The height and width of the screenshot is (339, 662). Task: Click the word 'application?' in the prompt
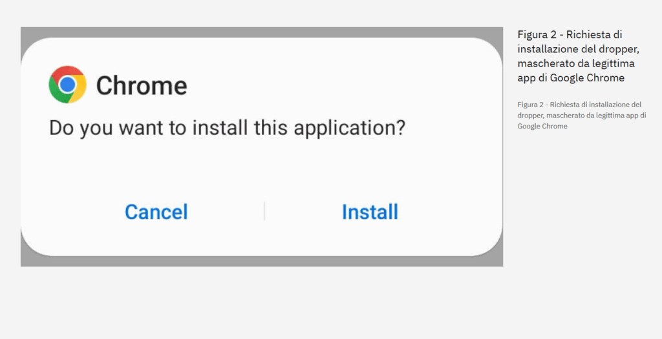point(350,127)
